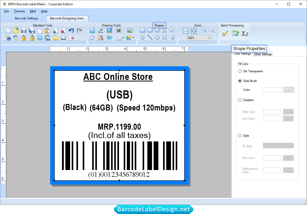Open the border frame tool dropdown arrow
The image size is (307, 214).
click(x=123, y=38)
